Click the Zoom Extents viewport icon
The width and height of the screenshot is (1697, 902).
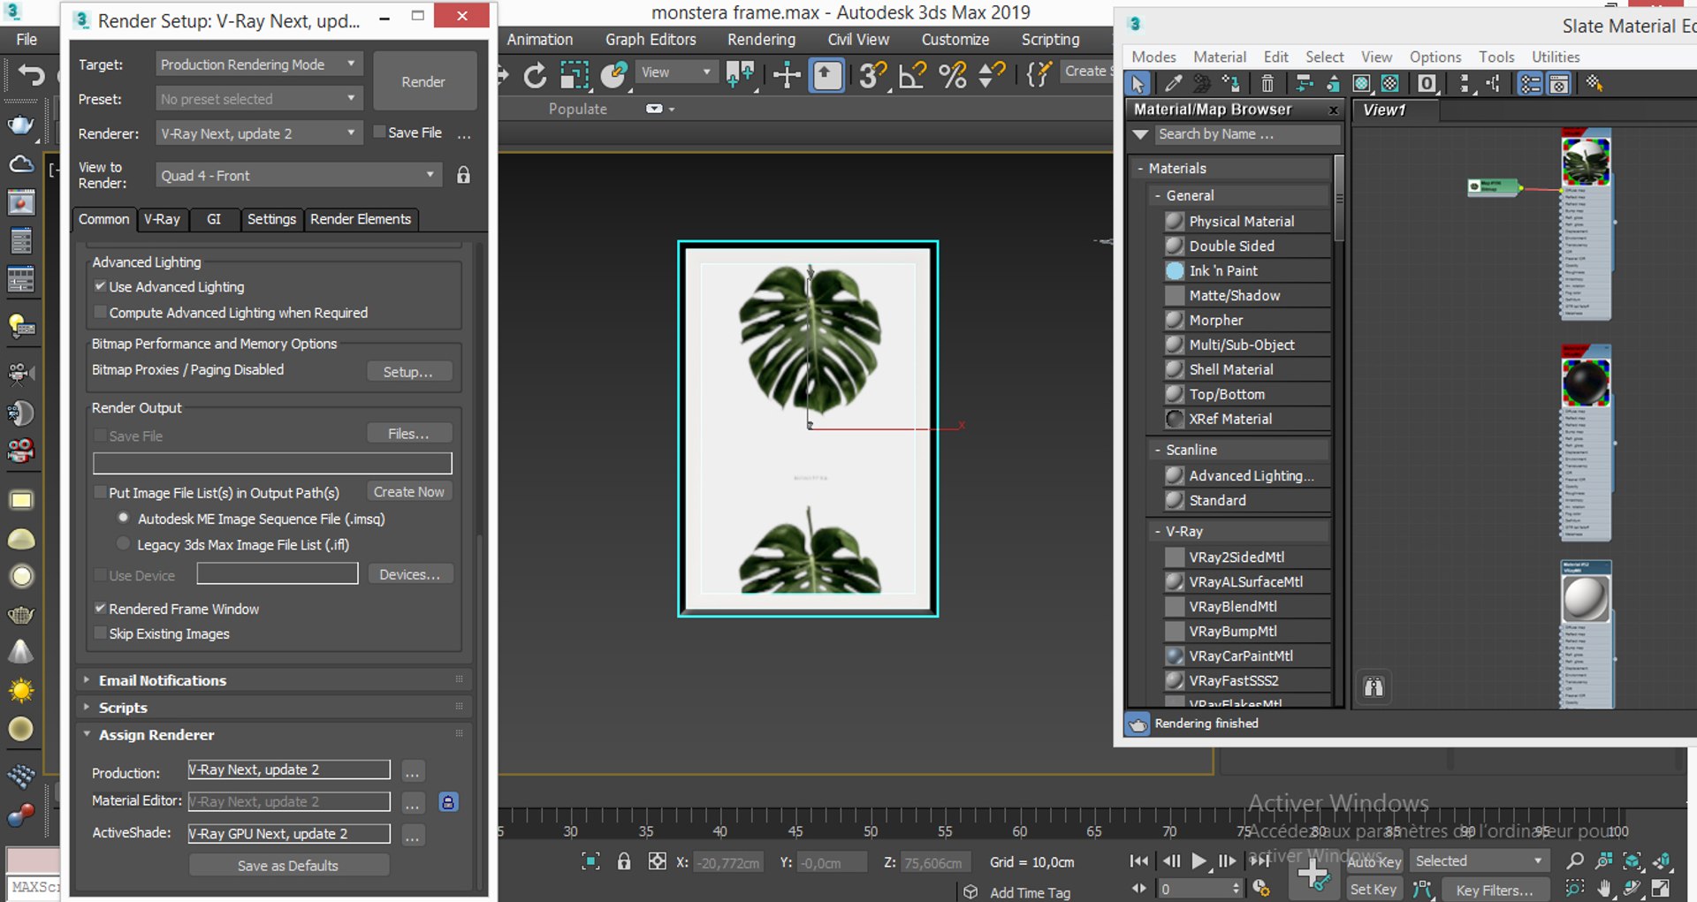1632,860
